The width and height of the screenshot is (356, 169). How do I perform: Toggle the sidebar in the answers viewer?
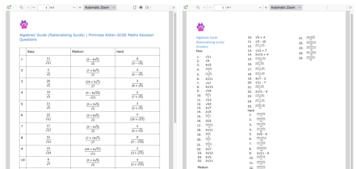click(185, 7)
